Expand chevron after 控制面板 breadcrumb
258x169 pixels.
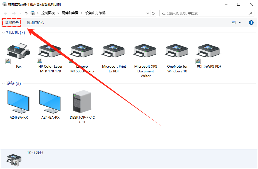pos(58,13)
